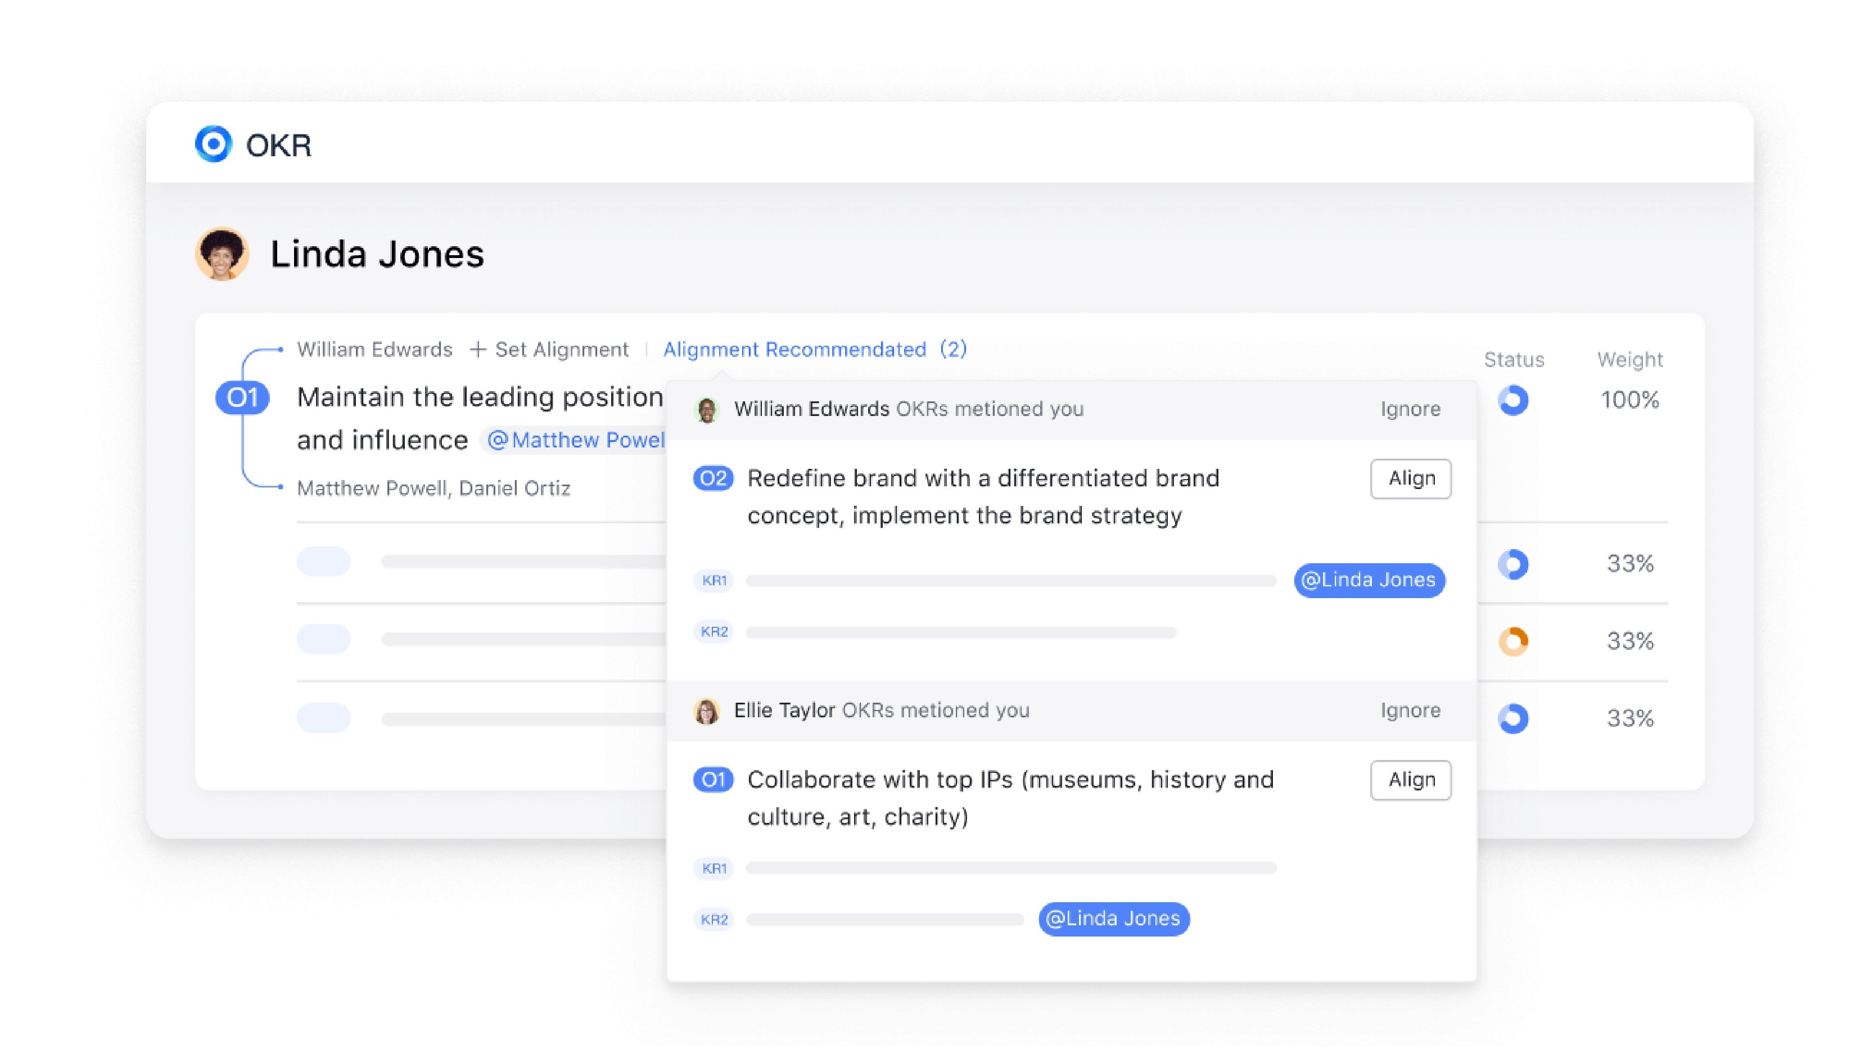1874x1054 pixels.
Task: Select the O1 objective badge beside Maintain
Action: point(242,398)
